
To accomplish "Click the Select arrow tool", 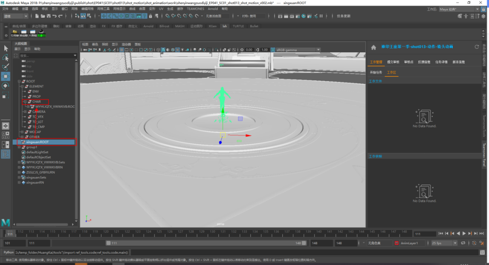I will point(6,48).
